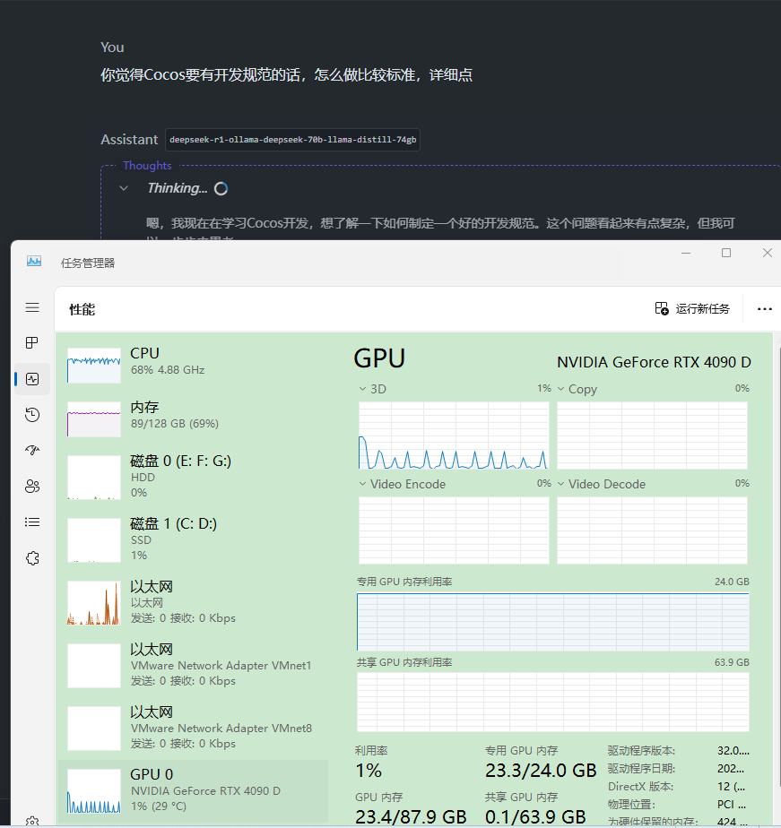Click the 23.4/87.9 GB GPU memory value
This screenshot has width=781, height=828.
[x=411, y=817]
